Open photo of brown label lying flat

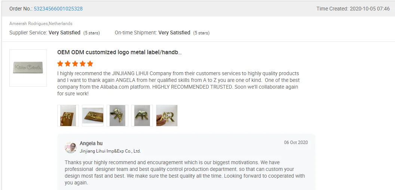(93, 115)
